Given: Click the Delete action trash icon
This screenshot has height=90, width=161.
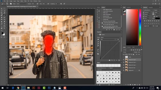Looking at the screenshot, I should 119,30.
